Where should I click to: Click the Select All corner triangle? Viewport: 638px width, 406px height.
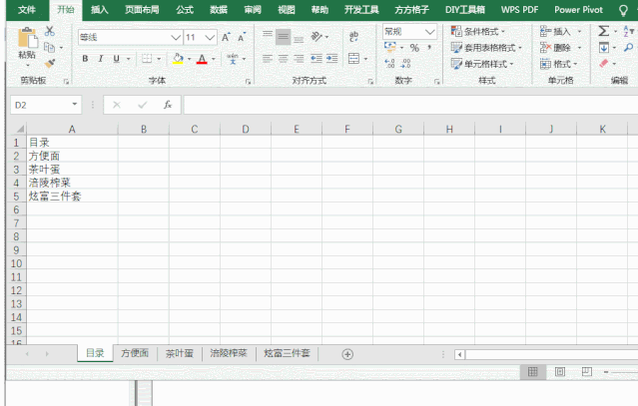[20, 130]
